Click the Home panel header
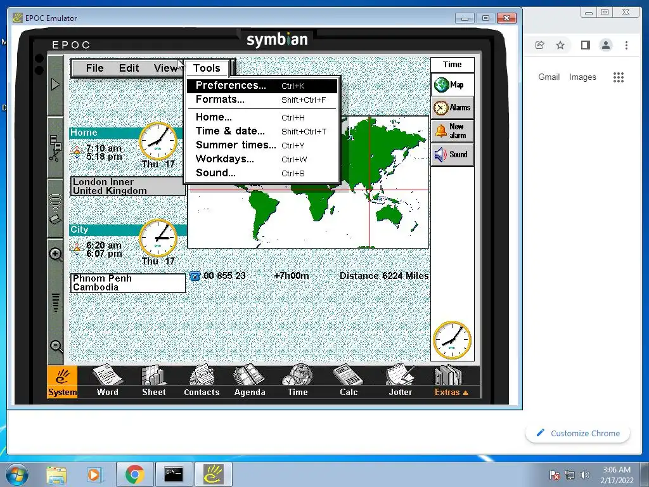The image size is (649, 487). coord(105,133)
